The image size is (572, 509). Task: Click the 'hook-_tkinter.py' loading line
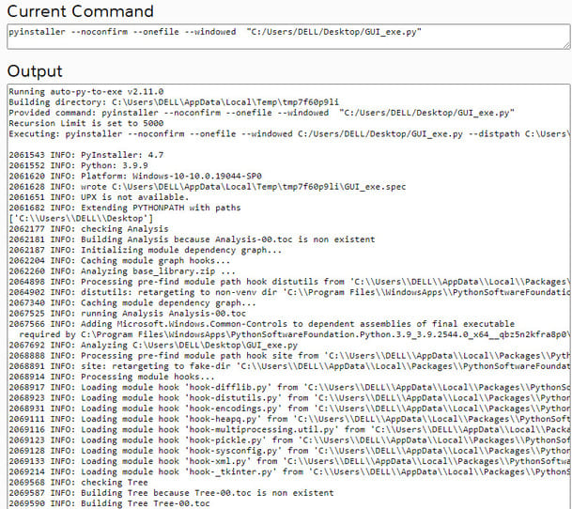(289, 472)
